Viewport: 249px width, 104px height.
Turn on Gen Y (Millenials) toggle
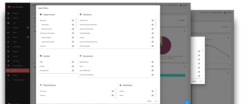152,70
